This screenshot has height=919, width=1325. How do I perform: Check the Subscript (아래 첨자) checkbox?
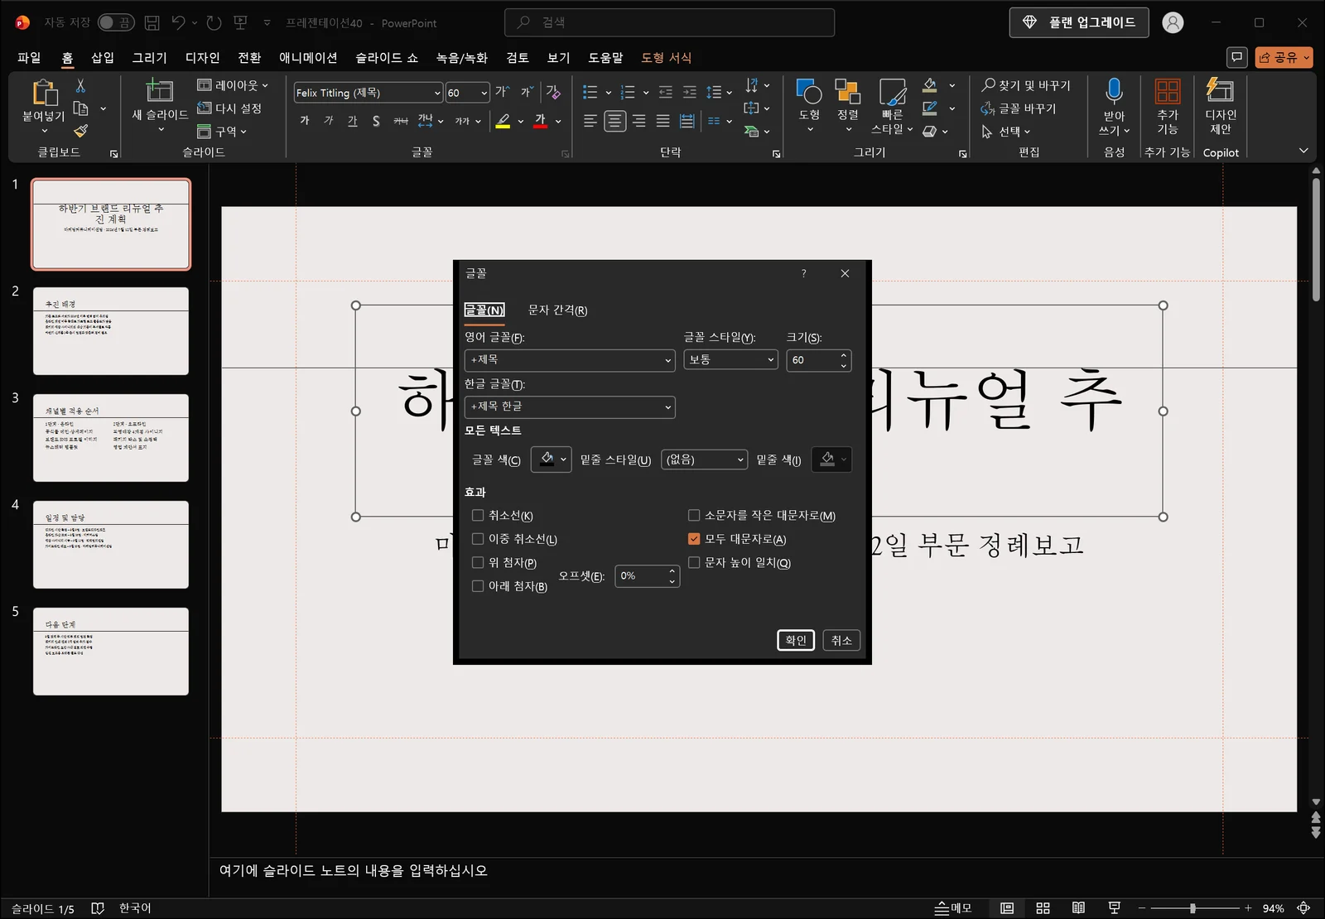click(478, 586)
